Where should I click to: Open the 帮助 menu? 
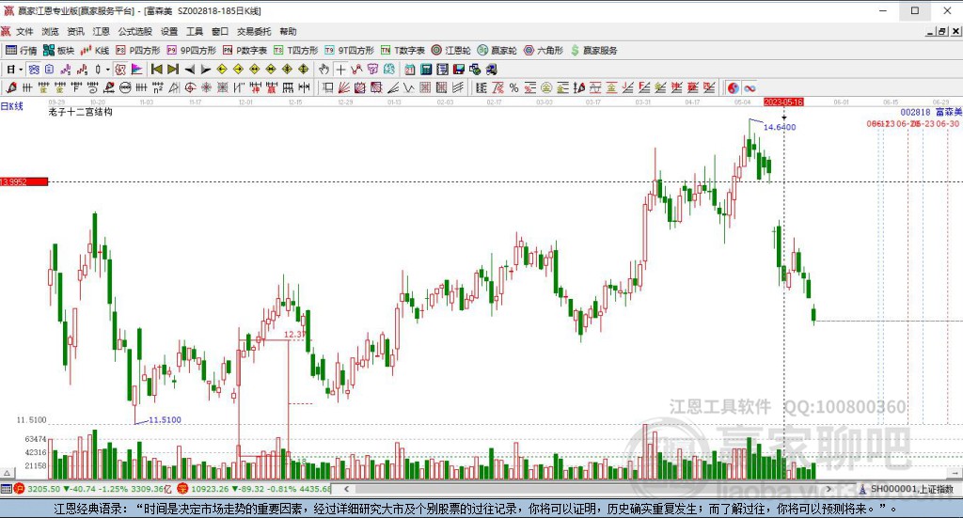pos(288,31)
